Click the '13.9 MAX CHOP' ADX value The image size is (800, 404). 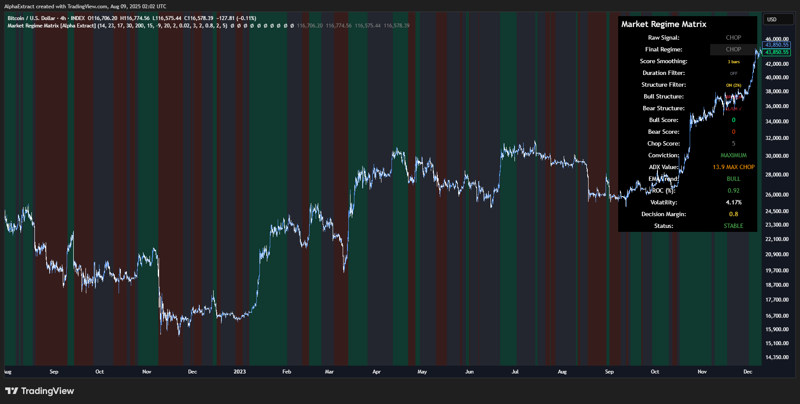point(733,167)
